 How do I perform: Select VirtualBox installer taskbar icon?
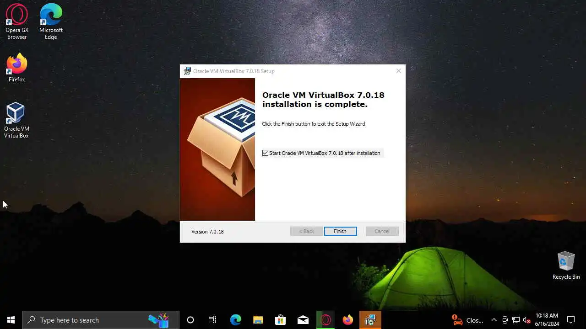pos(370,320)
